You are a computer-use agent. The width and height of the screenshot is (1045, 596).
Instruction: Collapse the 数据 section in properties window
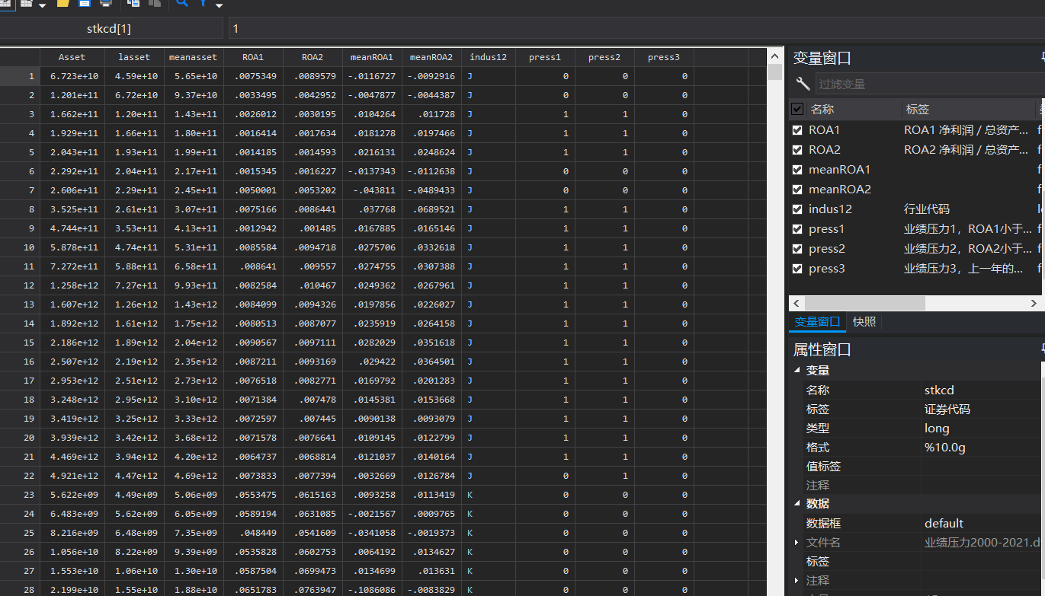point(797,504)
